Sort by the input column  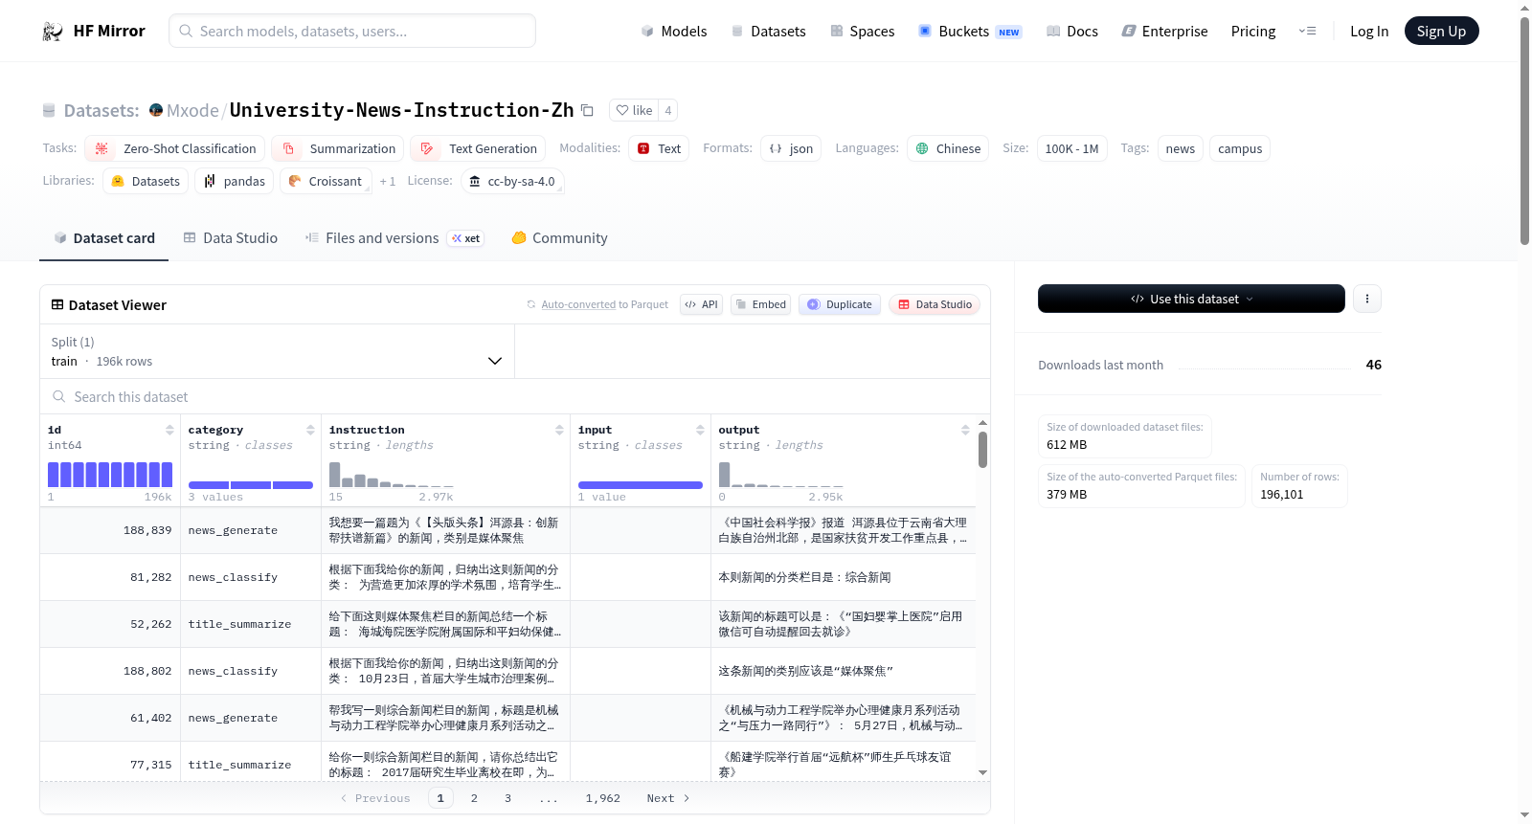[x=700, y=431]
